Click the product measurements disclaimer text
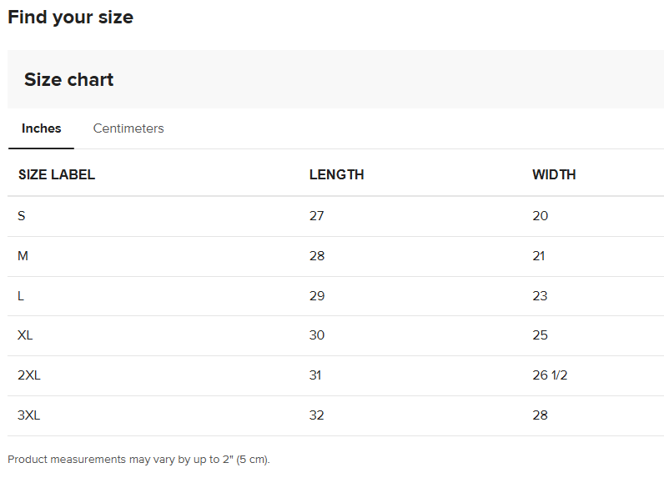 tap(138, 460)
